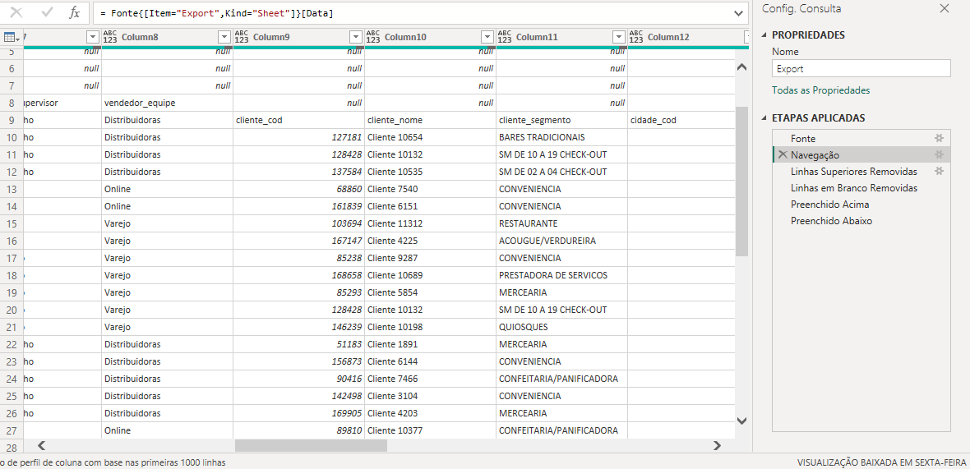Open filter dropdown of the leftmost cut-off column
This screenshot has height=469, width=970.
pyautogui.click(x=93, y=37)
